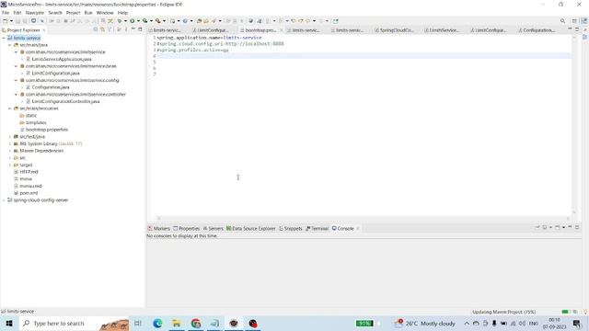Expand the Maven Dependencies node
589x331 pixels.
(10, 151)
